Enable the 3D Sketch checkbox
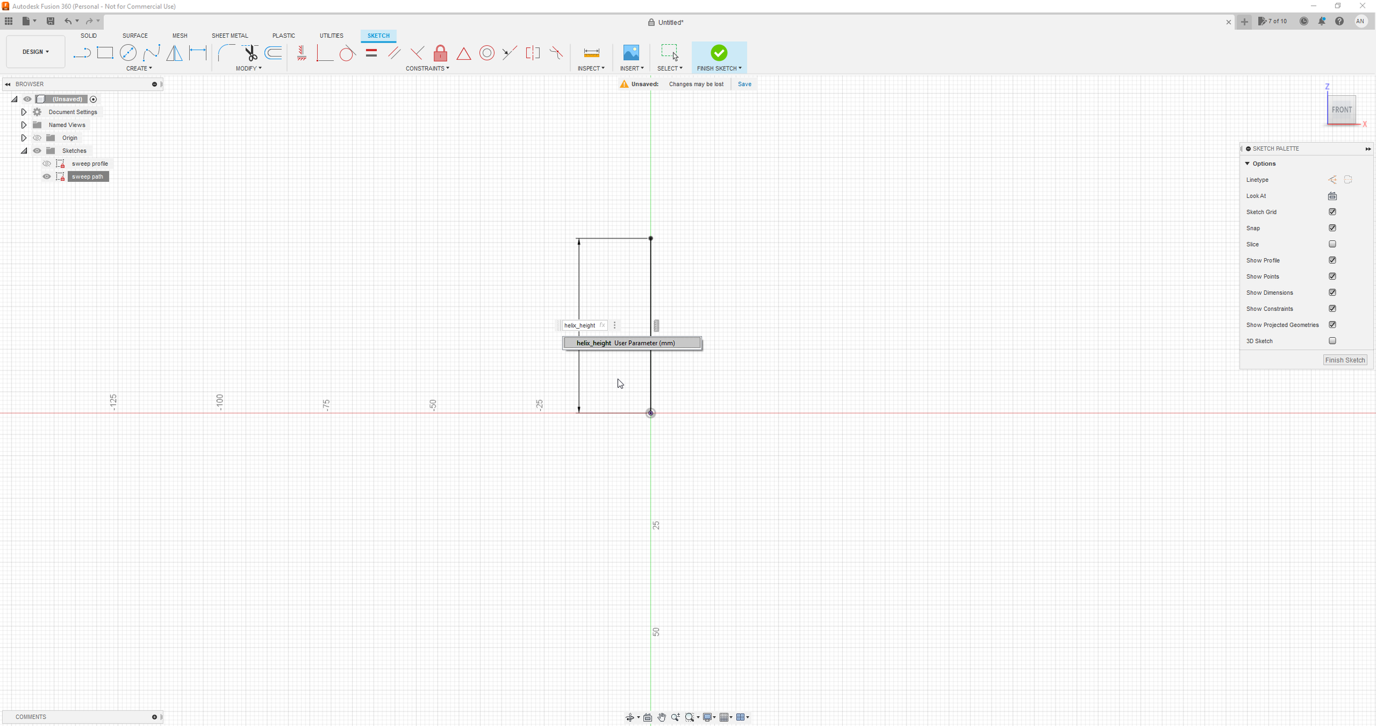 [1332, 341]
